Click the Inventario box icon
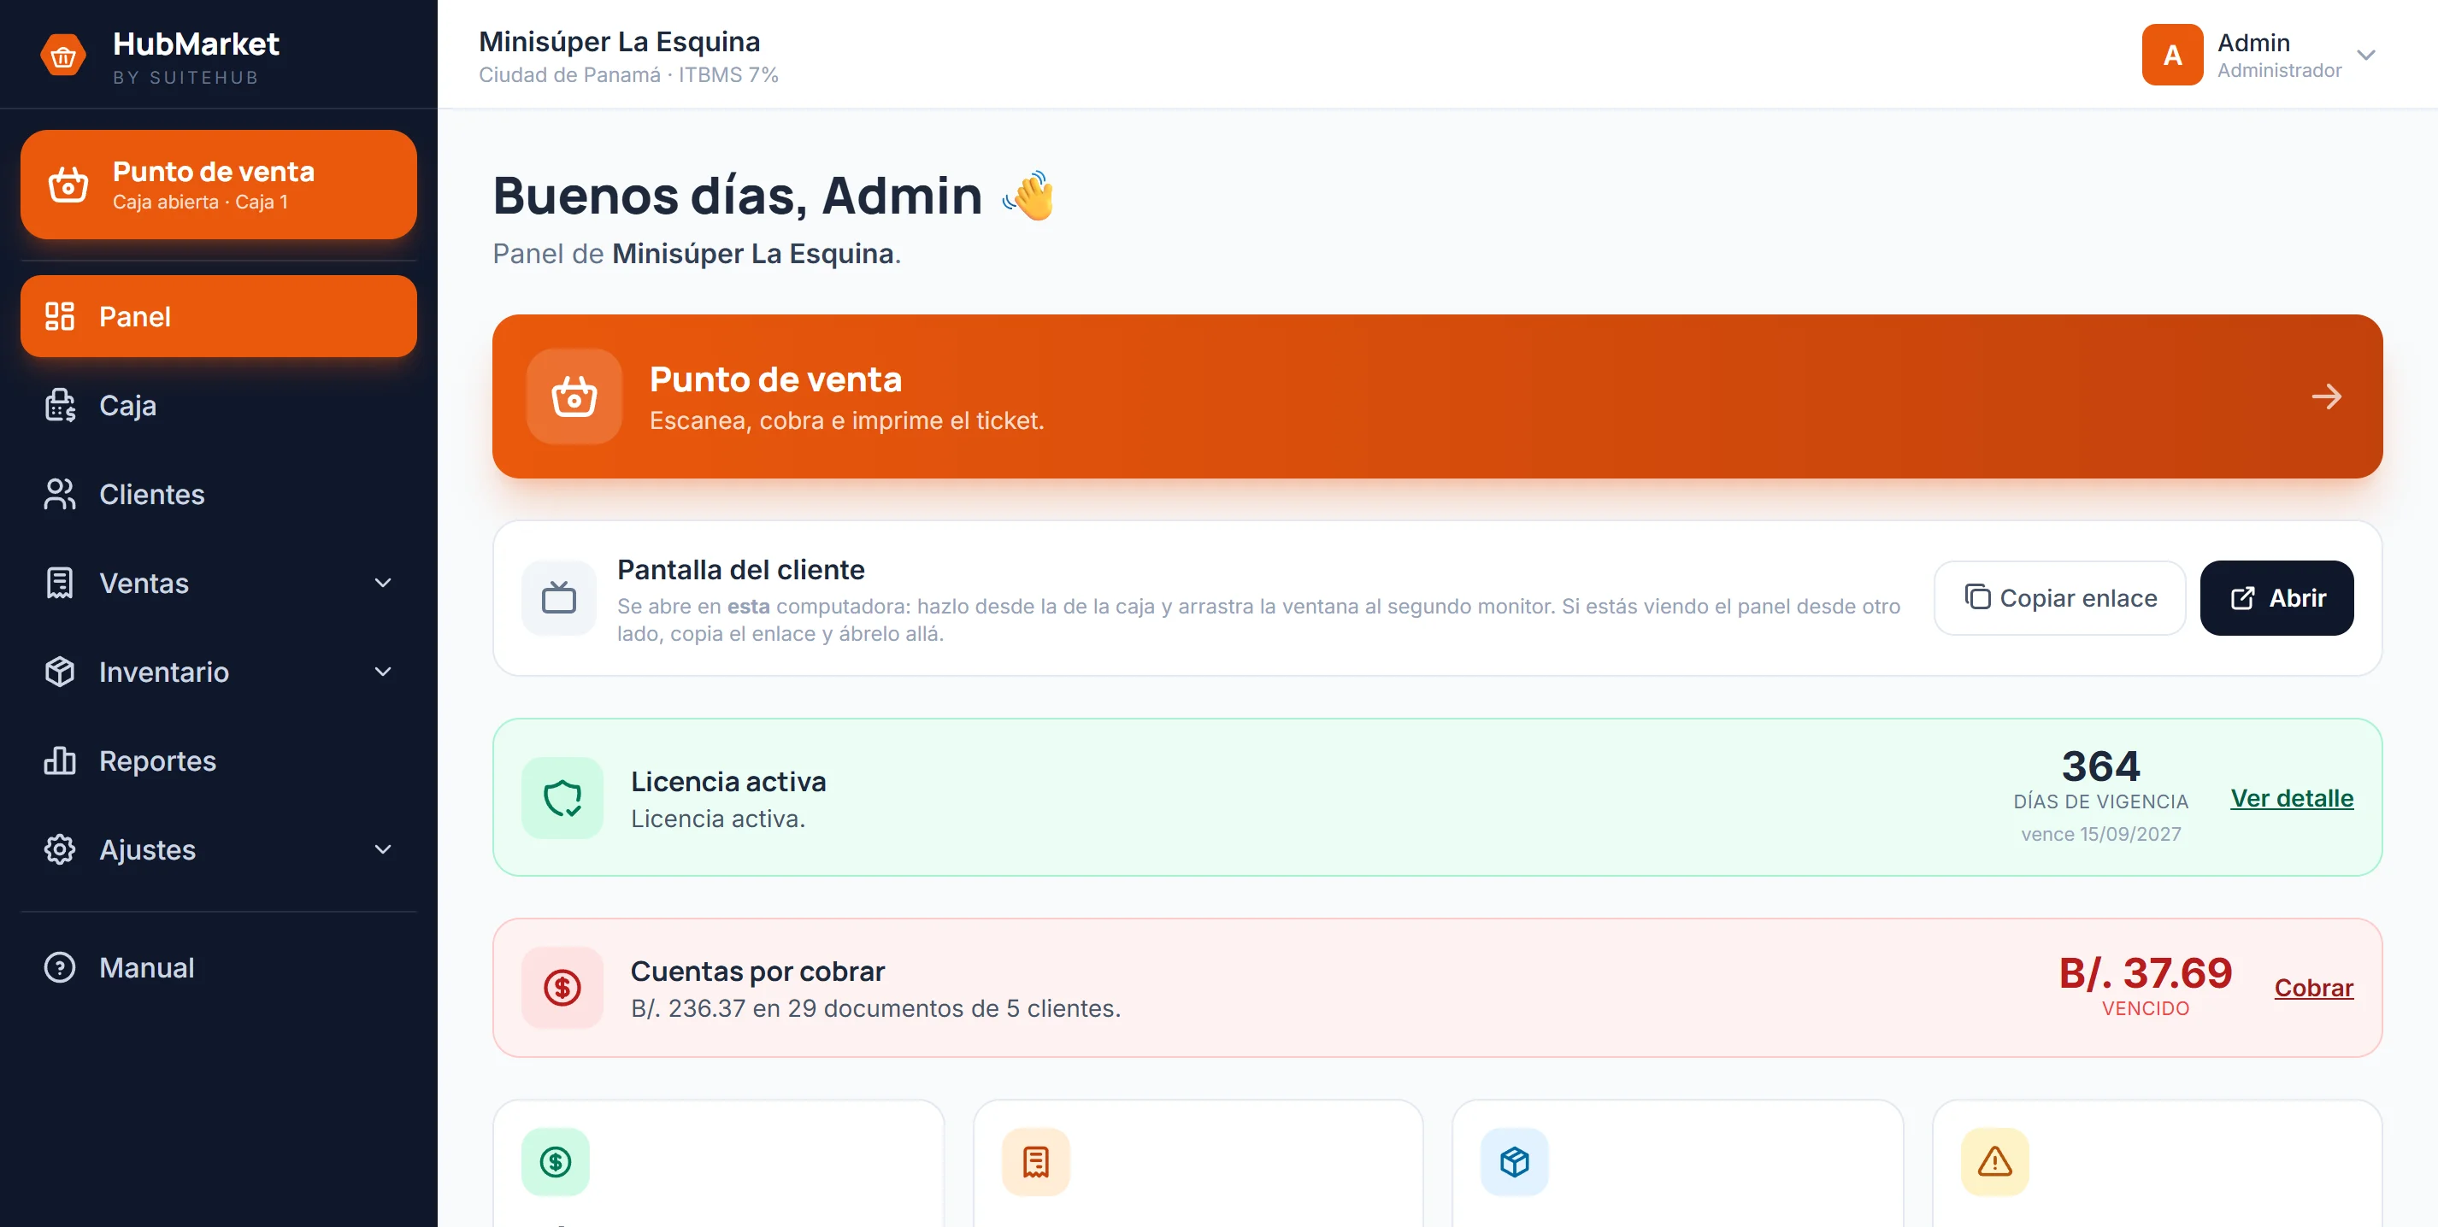Viewport: 2438px width, 1227px height. pos(60,672)
